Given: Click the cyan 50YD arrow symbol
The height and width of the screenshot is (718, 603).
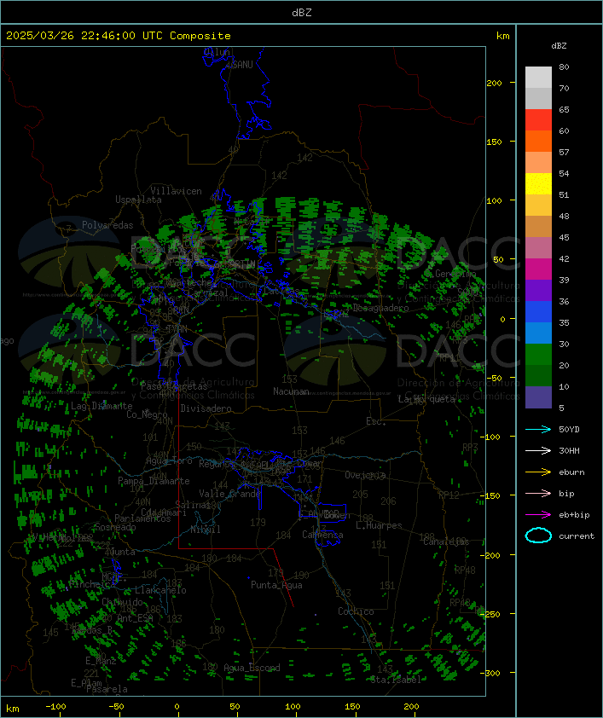Looking at the screenshot, I should point(538,429).
